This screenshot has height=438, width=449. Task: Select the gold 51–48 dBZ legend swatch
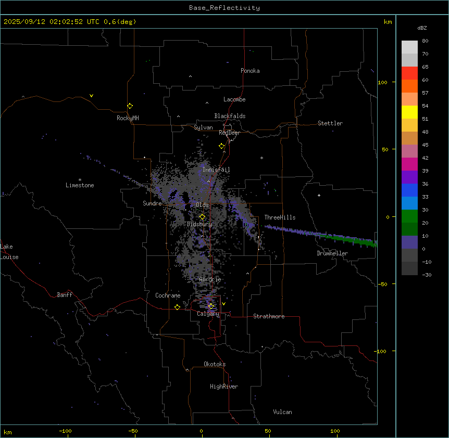pyautogui.click(x=409, y=125)
